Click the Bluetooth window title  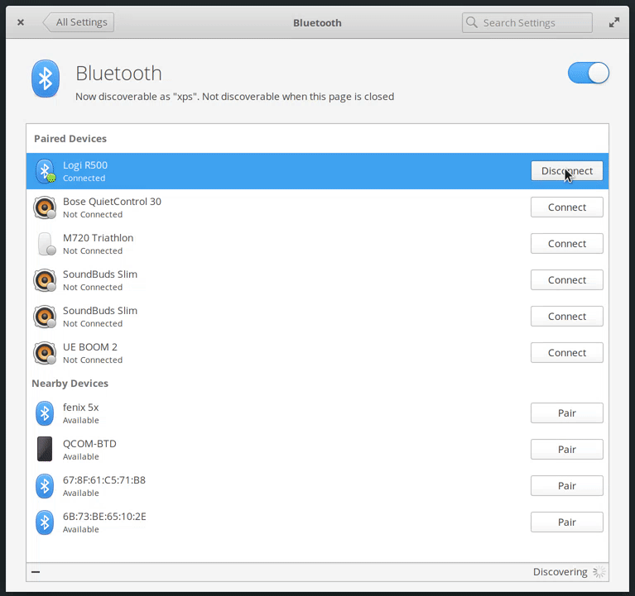pos(317,23)
